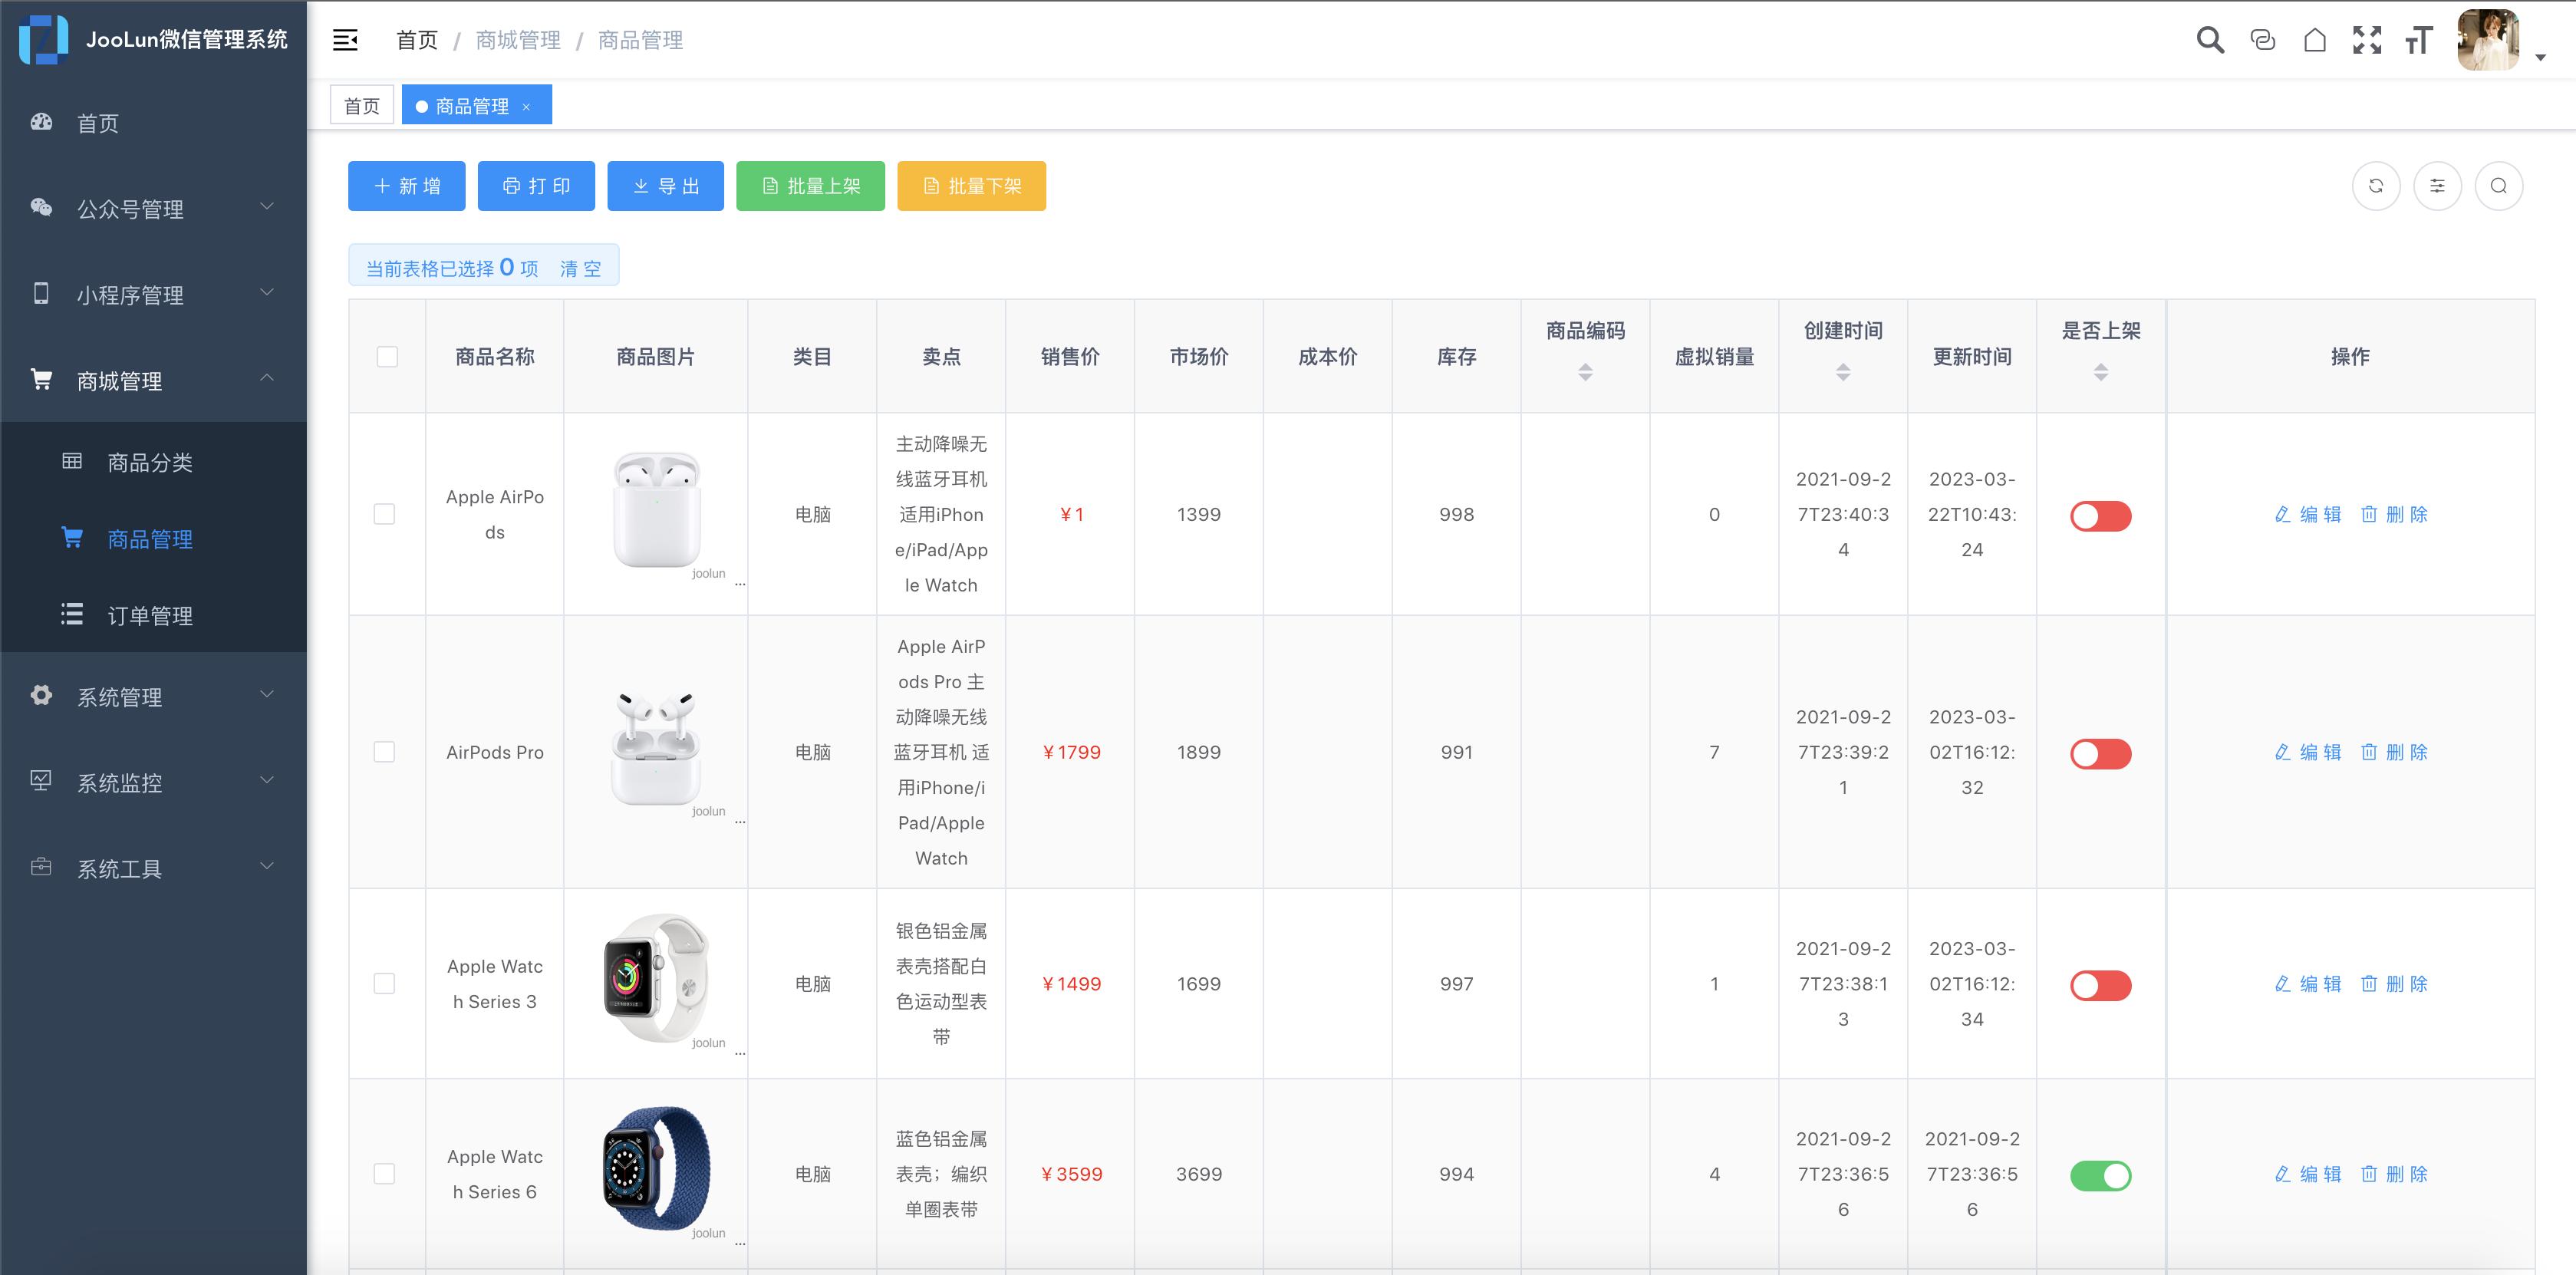Collapse the sidebar using the hamburger icon
The height and width of the screenshot is (1275, 2576).
(345, 39)
